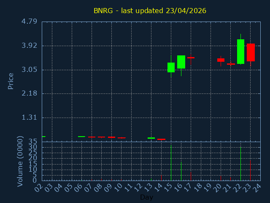Select the small red candlestick on day 14
The width and height of the screenshot is (270, 203).
161,139
